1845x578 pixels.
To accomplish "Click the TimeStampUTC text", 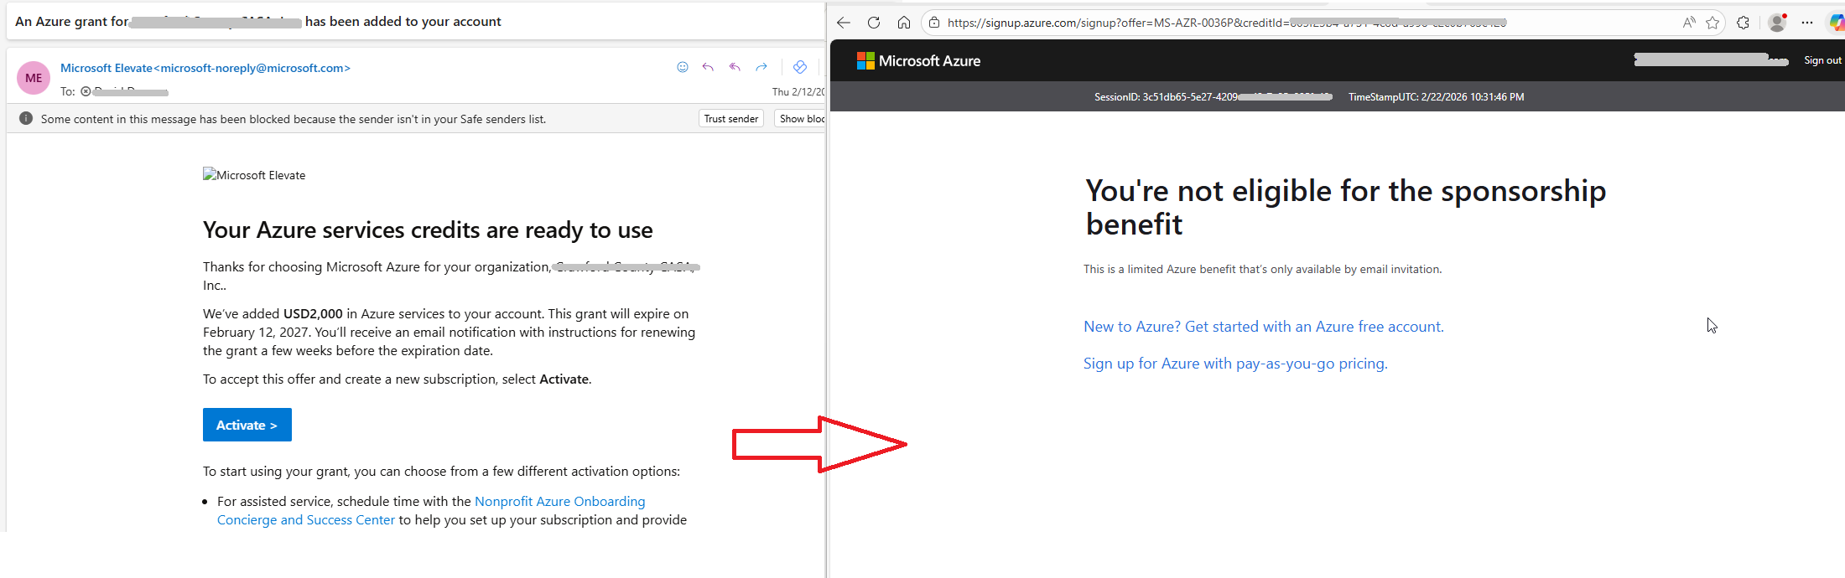I will click(1436, 97).
